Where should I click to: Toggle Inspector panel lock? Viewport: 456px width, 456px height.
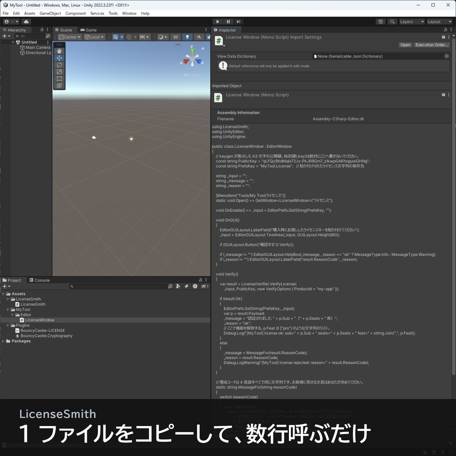[445, 30]
